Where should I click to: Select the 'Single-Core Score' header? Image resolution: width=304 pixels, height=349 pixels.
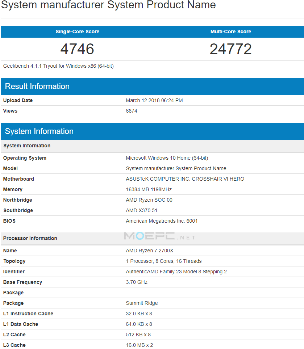pos(78,31)
